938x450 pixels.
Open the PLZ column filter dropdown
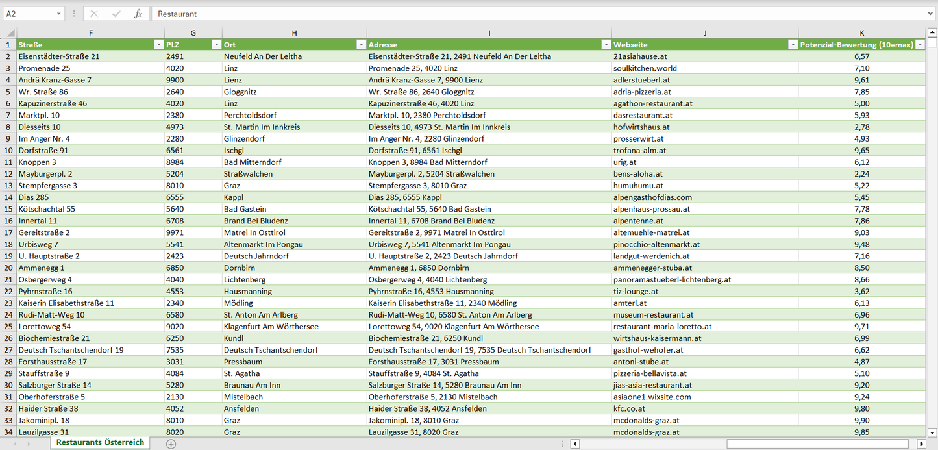pyautogui.click(x=216, y=45)
